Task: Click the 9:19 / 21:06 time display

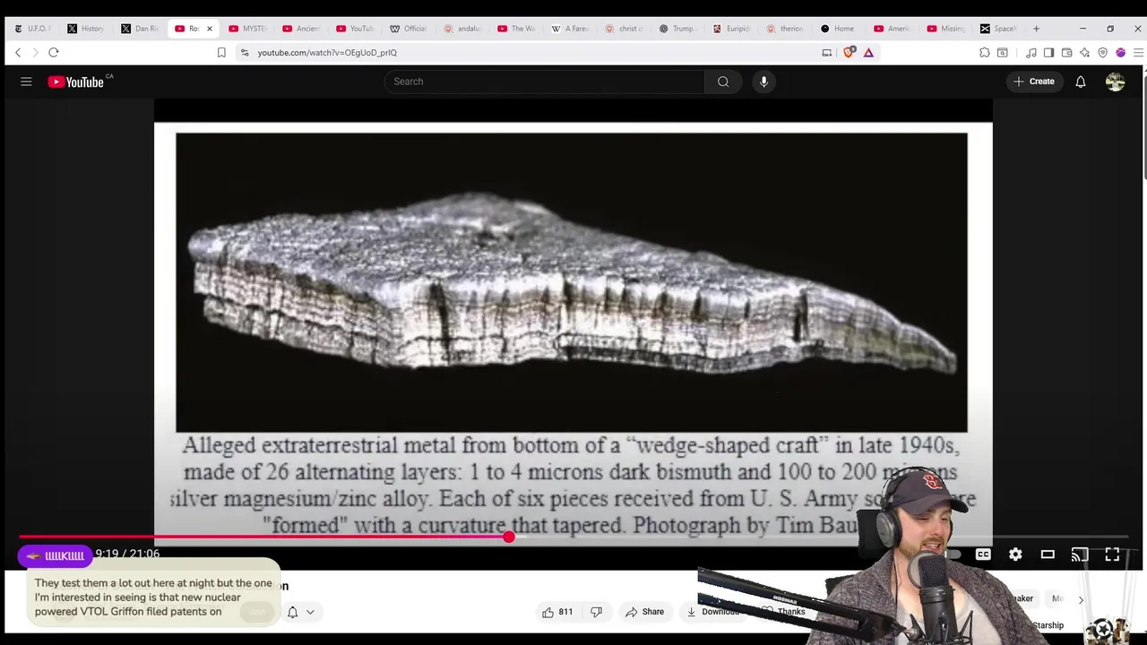Action: pos(127,555)
